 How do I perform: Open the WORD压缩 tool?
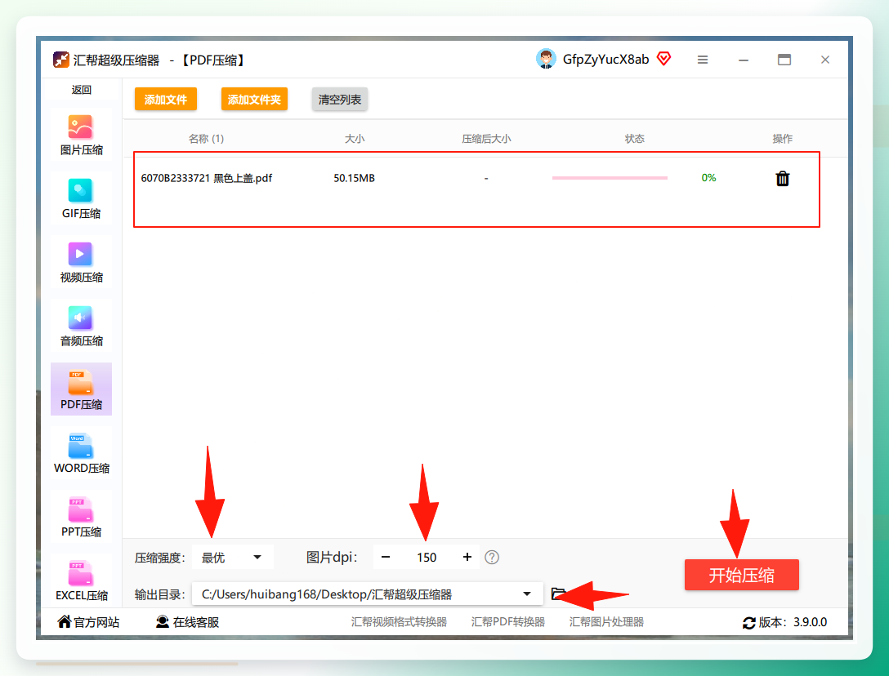pyautogui.click(x=81, y=453)
